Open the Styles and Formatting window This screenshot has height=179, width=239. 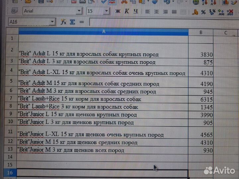point(15,11)
